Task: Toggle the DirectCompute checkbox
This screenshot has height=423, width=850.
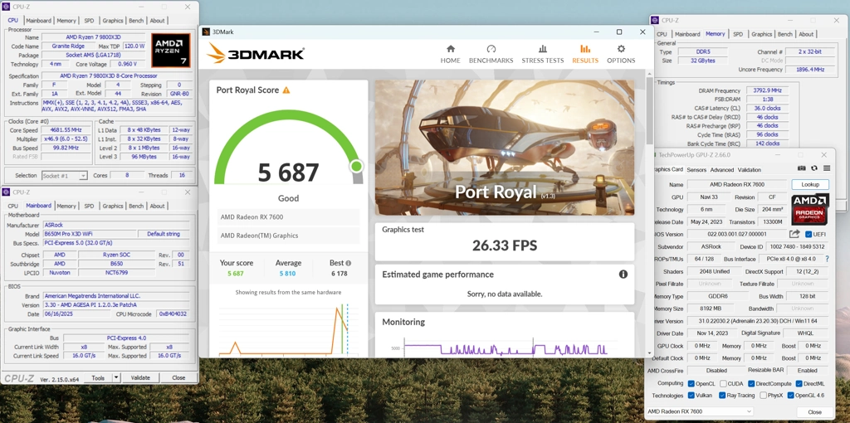Action: pyautogui.click(x=751, y=383)
